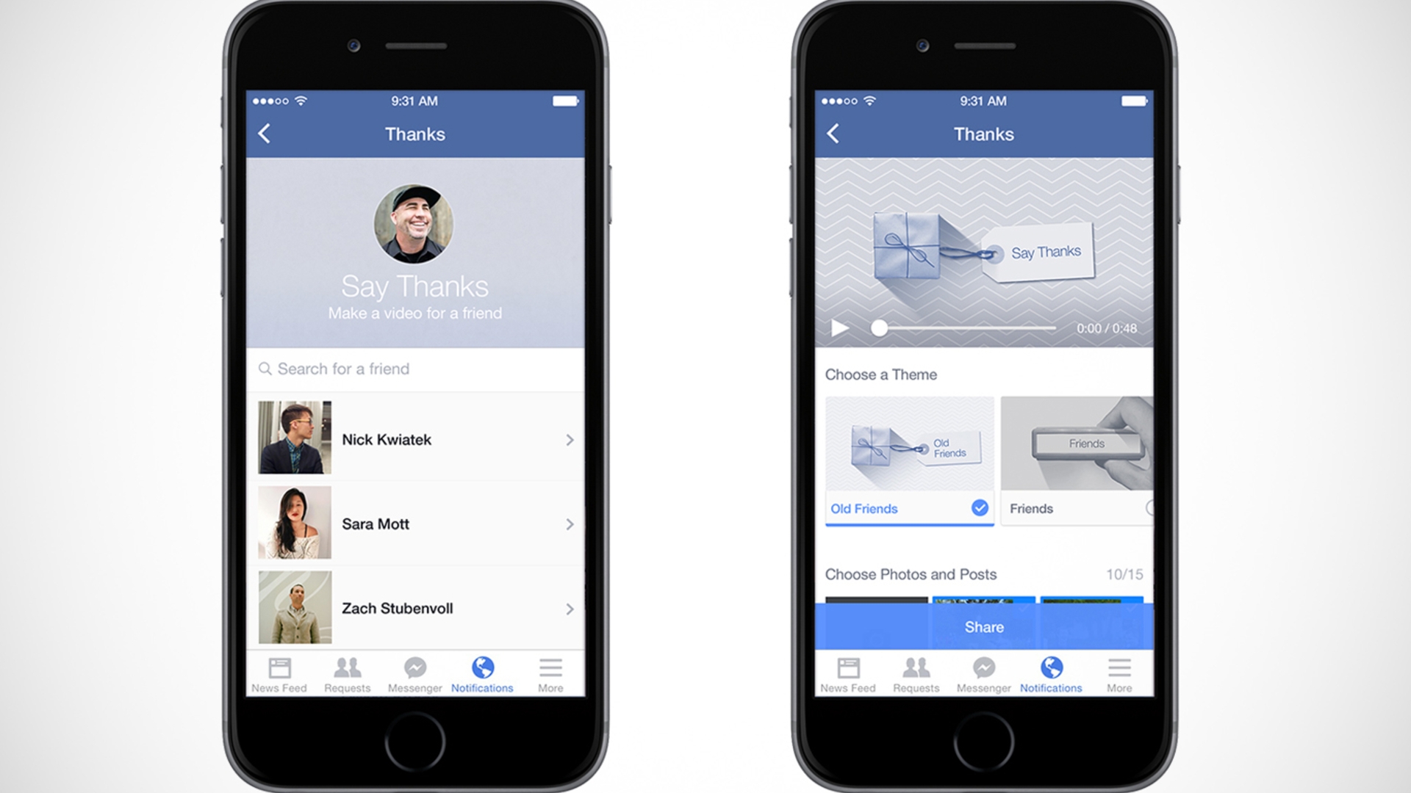
Task: Click the News Feed tab label
Action: point(281,687)
